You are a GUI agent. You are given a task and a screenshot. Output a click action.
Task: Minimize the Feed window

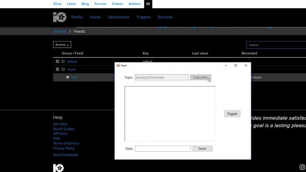click(226, 65)
